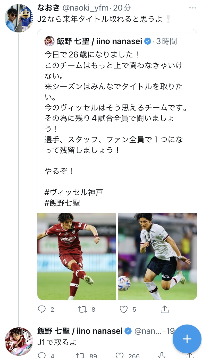
Task: Open @naoki_yfm user handle
Action: (x=86, y=8)
